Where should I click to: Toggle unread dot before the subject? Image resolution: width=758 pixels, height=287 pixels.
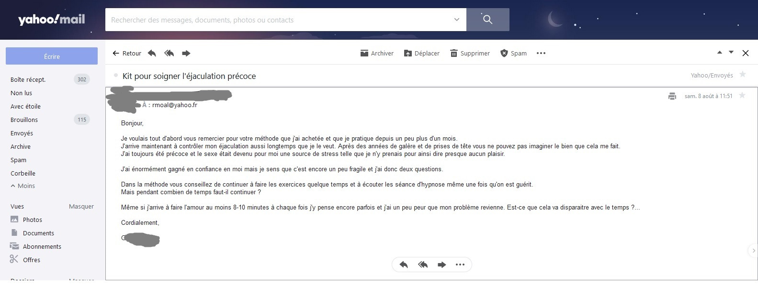(116, 75)
